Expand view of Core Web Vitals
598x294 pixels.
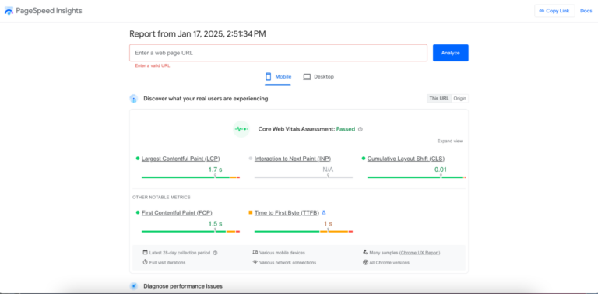coord(450,141)
